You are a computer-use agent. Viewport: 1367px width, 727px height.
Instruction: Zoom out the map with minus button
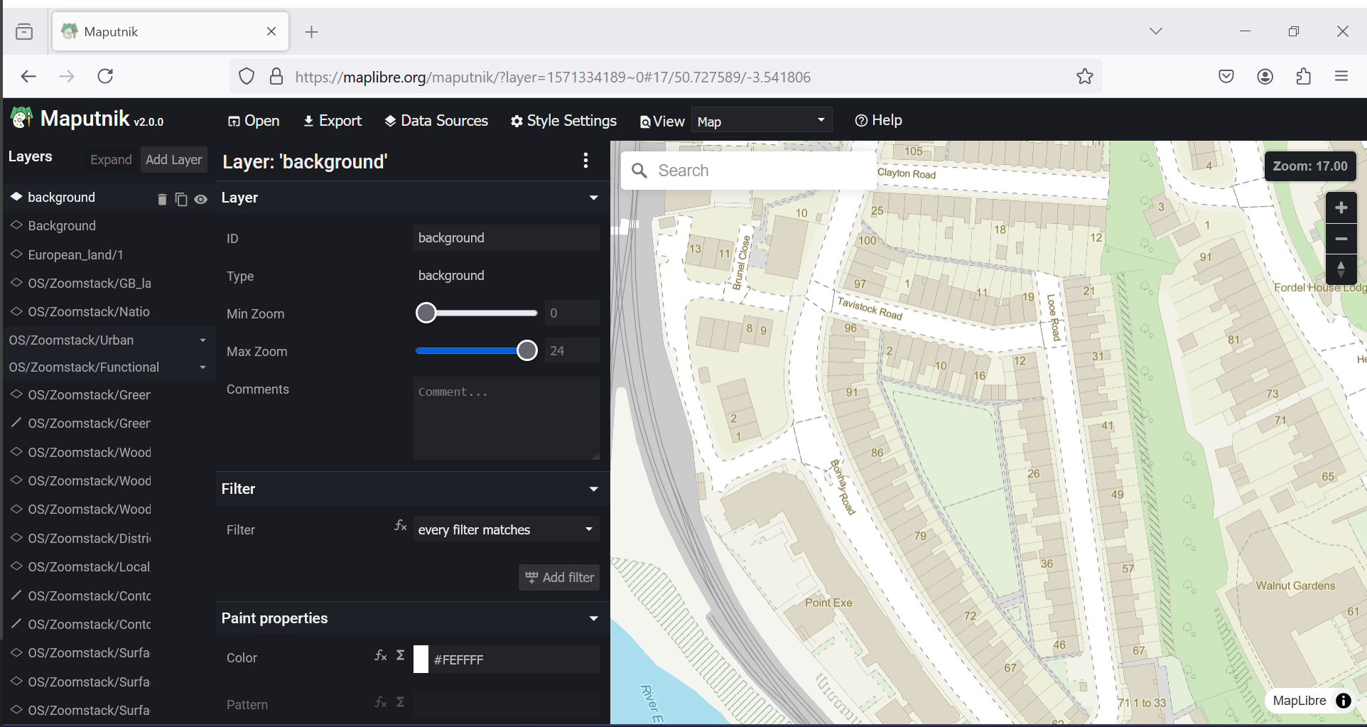pyautogui.click(x=1341, y=239)
